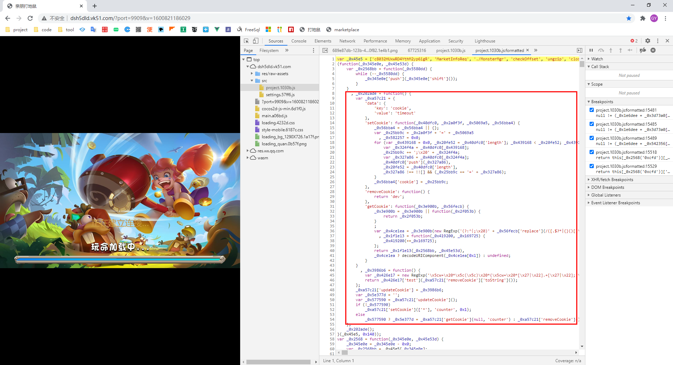Uncheck breakpoint at line 15529

point(592,166)
